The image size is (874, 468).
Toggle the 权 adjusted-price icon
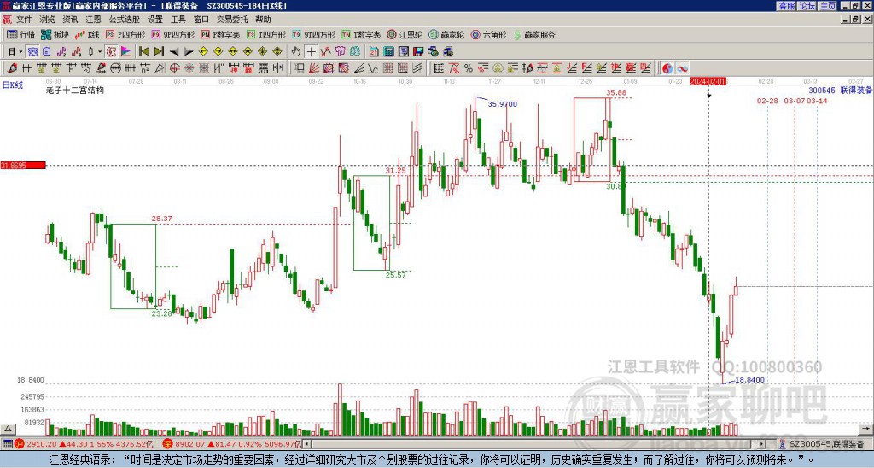(x=111, y=52)
